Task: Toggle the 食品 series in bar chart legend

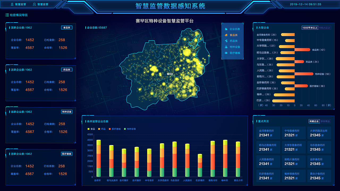Action: click(91, 129)
